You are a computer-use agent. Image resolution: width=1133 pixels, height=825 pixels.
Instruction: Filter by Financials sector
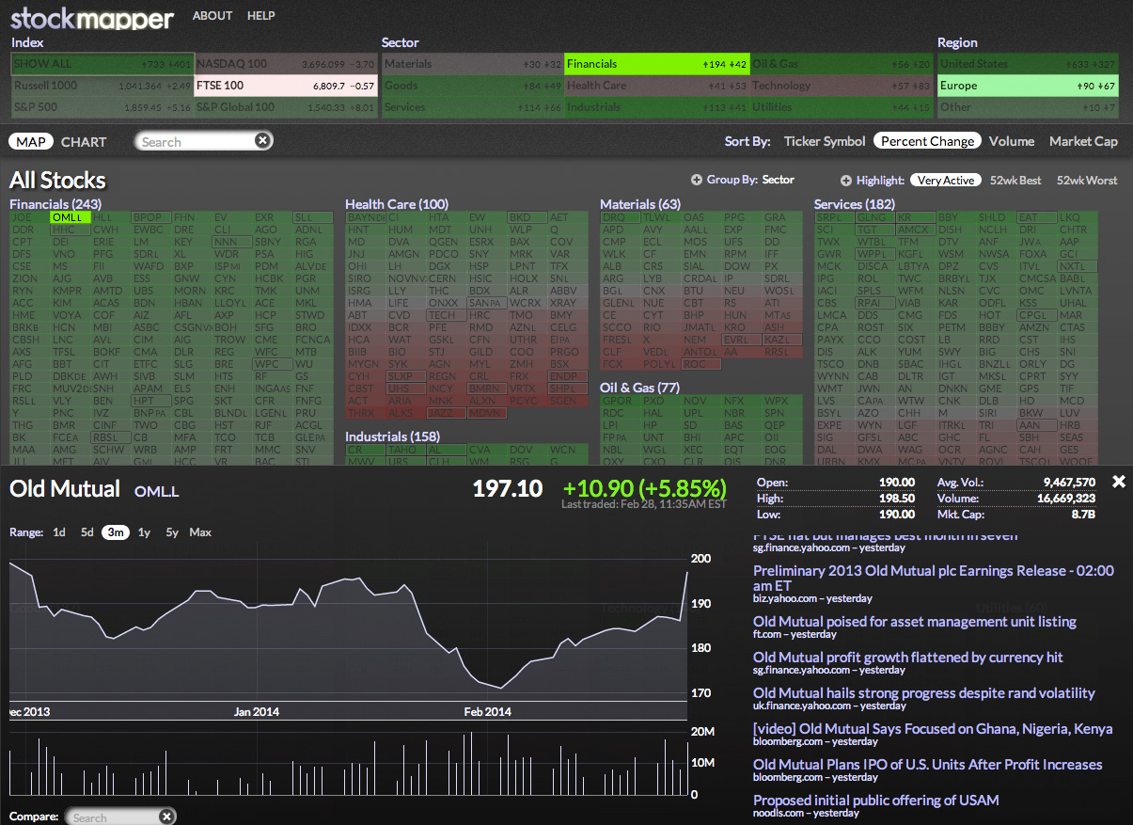[656, 64]
